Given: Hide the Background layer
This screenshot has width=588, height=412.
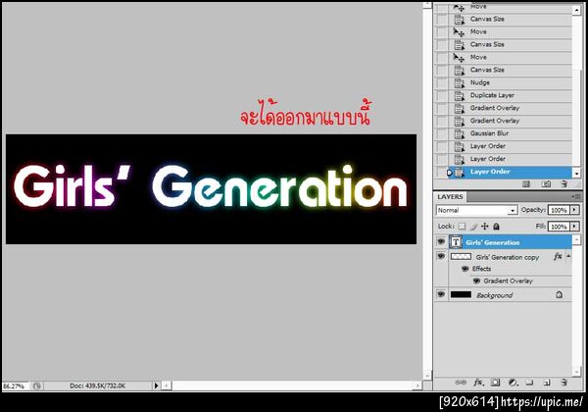Looking at the screenshot, I should click(x=441, y=294).
